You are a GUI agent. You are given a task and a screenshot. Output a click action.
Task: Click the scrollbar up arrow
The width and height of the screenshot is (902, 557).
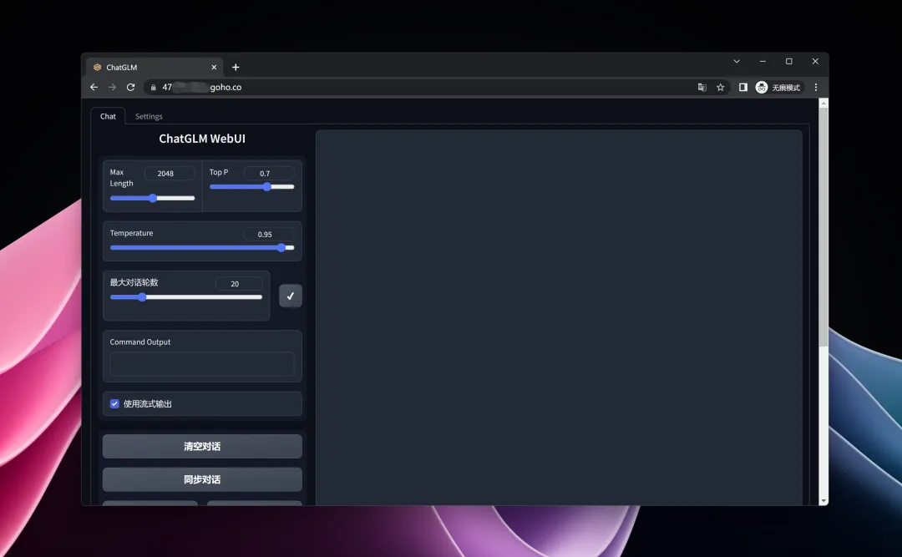(x=823, y=103)
